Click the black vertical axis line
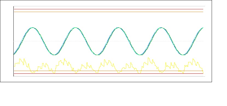227x106 pixels. click(14, 41)
